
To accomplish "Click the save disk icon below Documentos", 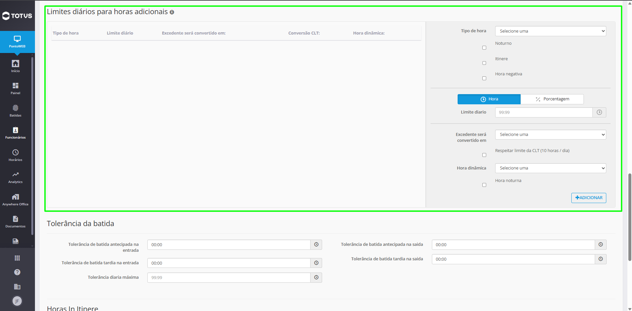I will click(15, 241).
